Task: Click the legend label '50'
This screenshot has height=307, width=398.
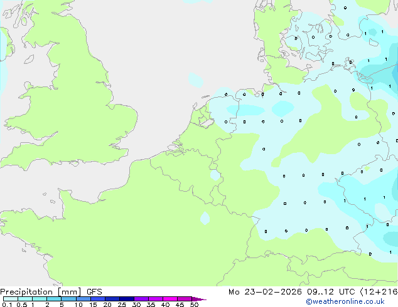Action: (x=194, y=304)
